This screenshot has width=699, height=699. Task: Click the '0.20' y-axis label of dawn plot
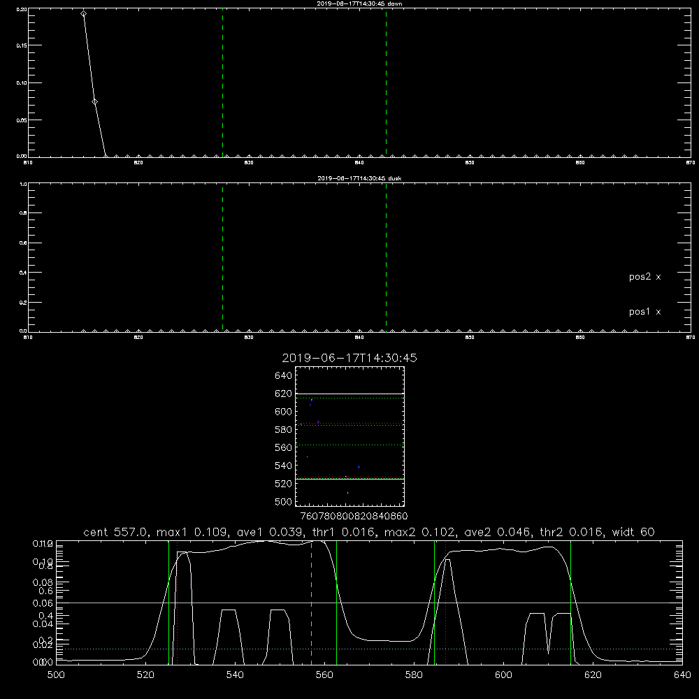click(x=22, y=9)
